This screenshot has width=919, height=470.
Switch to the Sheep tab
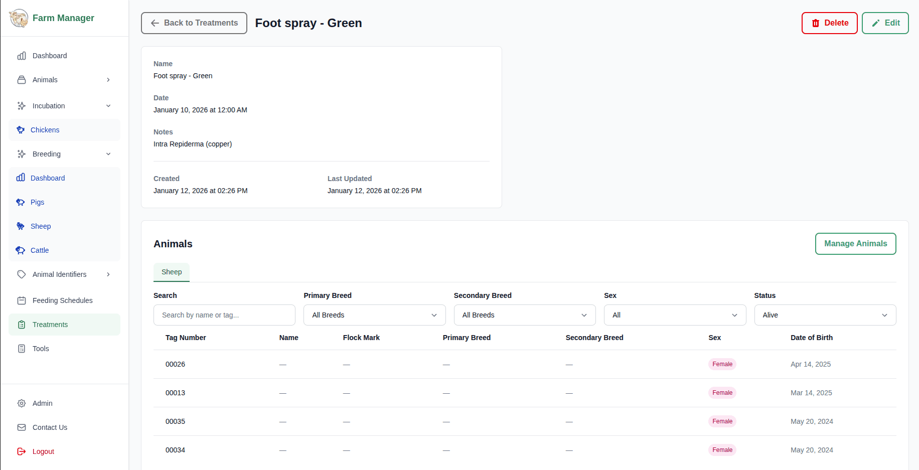(171, 272)
